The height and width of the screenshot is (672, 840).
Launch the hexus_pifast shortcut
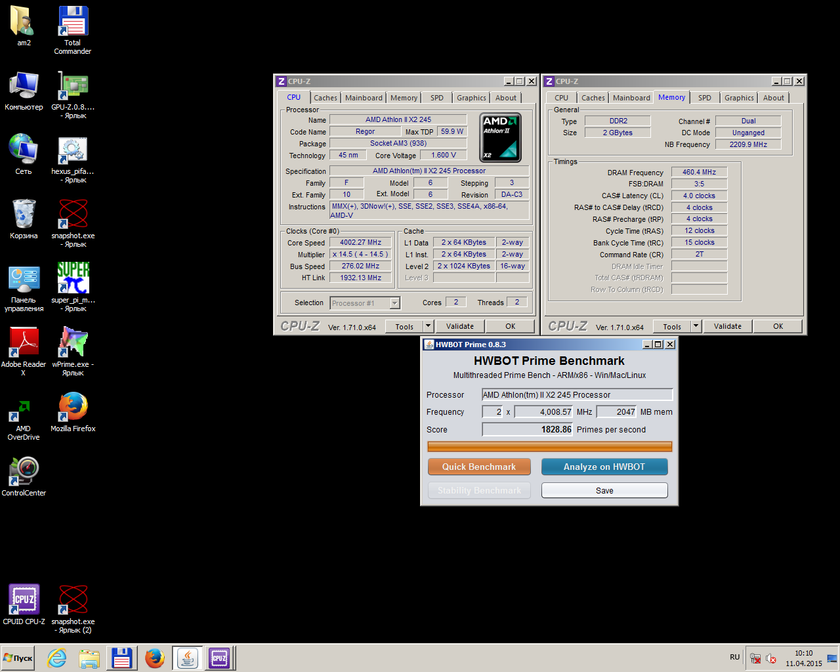click(73, 159)
